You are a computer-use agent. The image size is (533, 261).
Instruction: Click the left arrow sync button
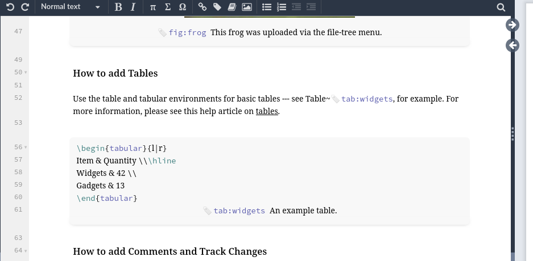[x=513, y=45]
